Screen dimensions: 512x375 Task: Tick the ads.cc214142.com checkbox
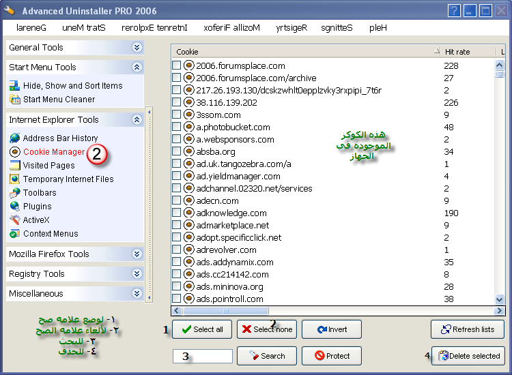pos(176,274)
